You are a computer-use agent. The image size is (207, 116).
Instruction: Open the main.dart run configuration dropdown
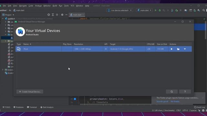tap(144, 10)
